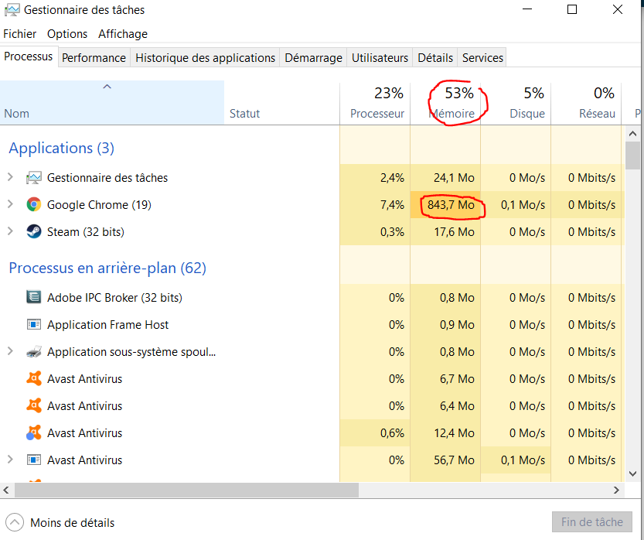Switch to the Performance tab
The image size is (644, 540).
click(x=94, y=58)
